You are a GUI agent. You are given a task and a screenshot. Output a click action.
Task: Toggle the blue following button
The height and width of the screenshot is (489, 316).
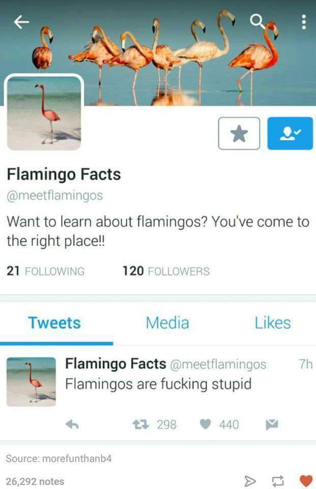(290, 133)
